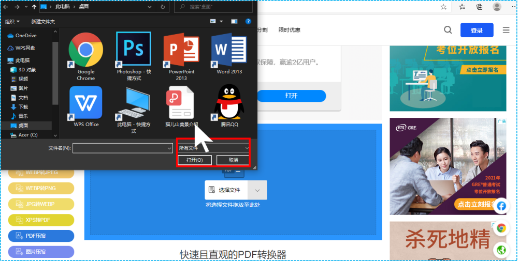
Task: Open view options dropdown arrow
Action: pos(221,21)
